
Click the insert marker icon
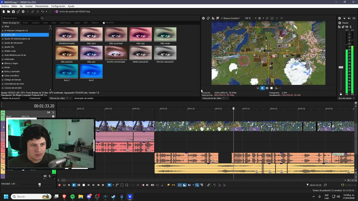(x=168, y=185)
